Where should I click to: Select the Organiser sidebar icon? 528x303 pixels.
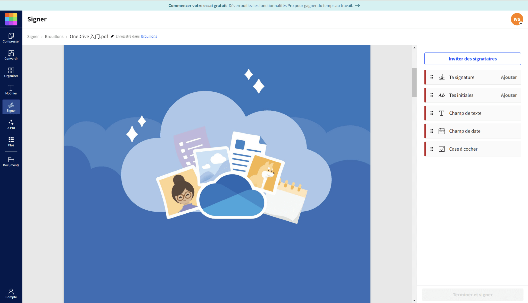coord(11,72)
